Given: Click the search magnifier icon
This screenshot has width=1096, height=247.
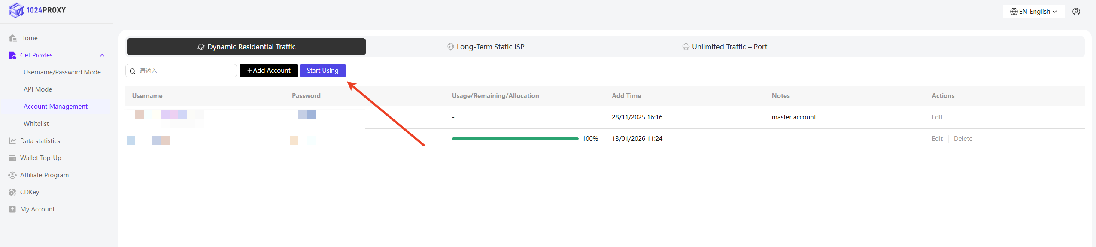Looking at the screenshot, I should (x=133, y=71).
